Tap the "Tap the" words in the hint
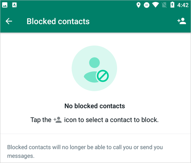The image size is (191, 163). 41,120
